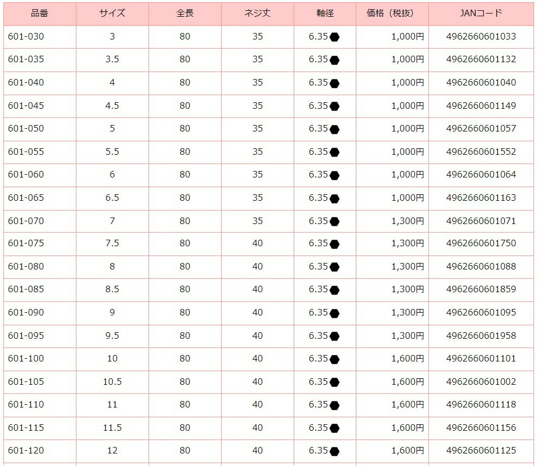Select part number 601-105

[x=26, y=382]
